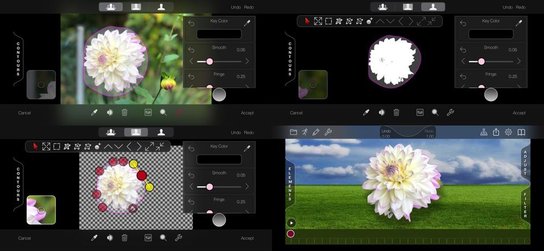The height and width of the screenshot is (251, 544).
Task: Click the wrench icon in the grass scene toolbar
Action: pyautogui.click(x=328, y=132)
